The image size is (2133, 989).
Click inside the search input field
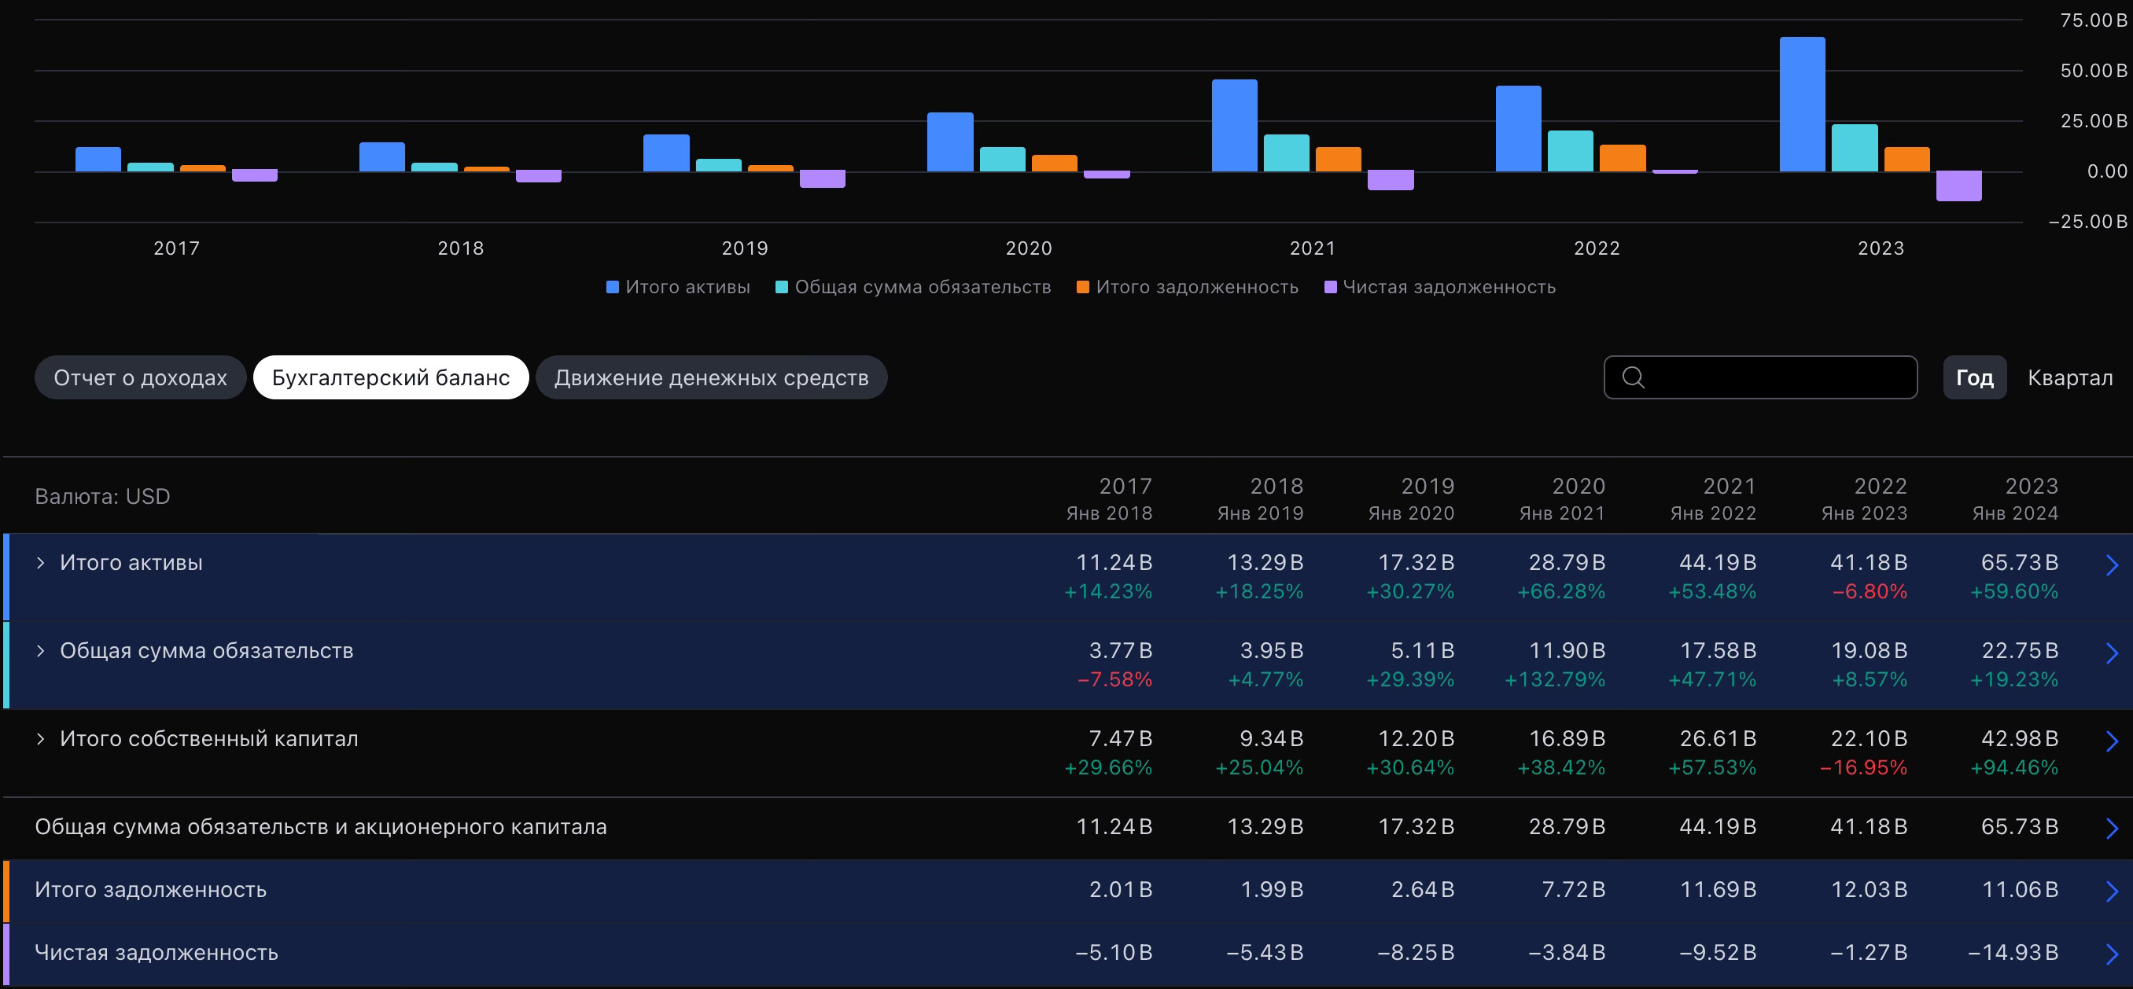click(1781, 377)
